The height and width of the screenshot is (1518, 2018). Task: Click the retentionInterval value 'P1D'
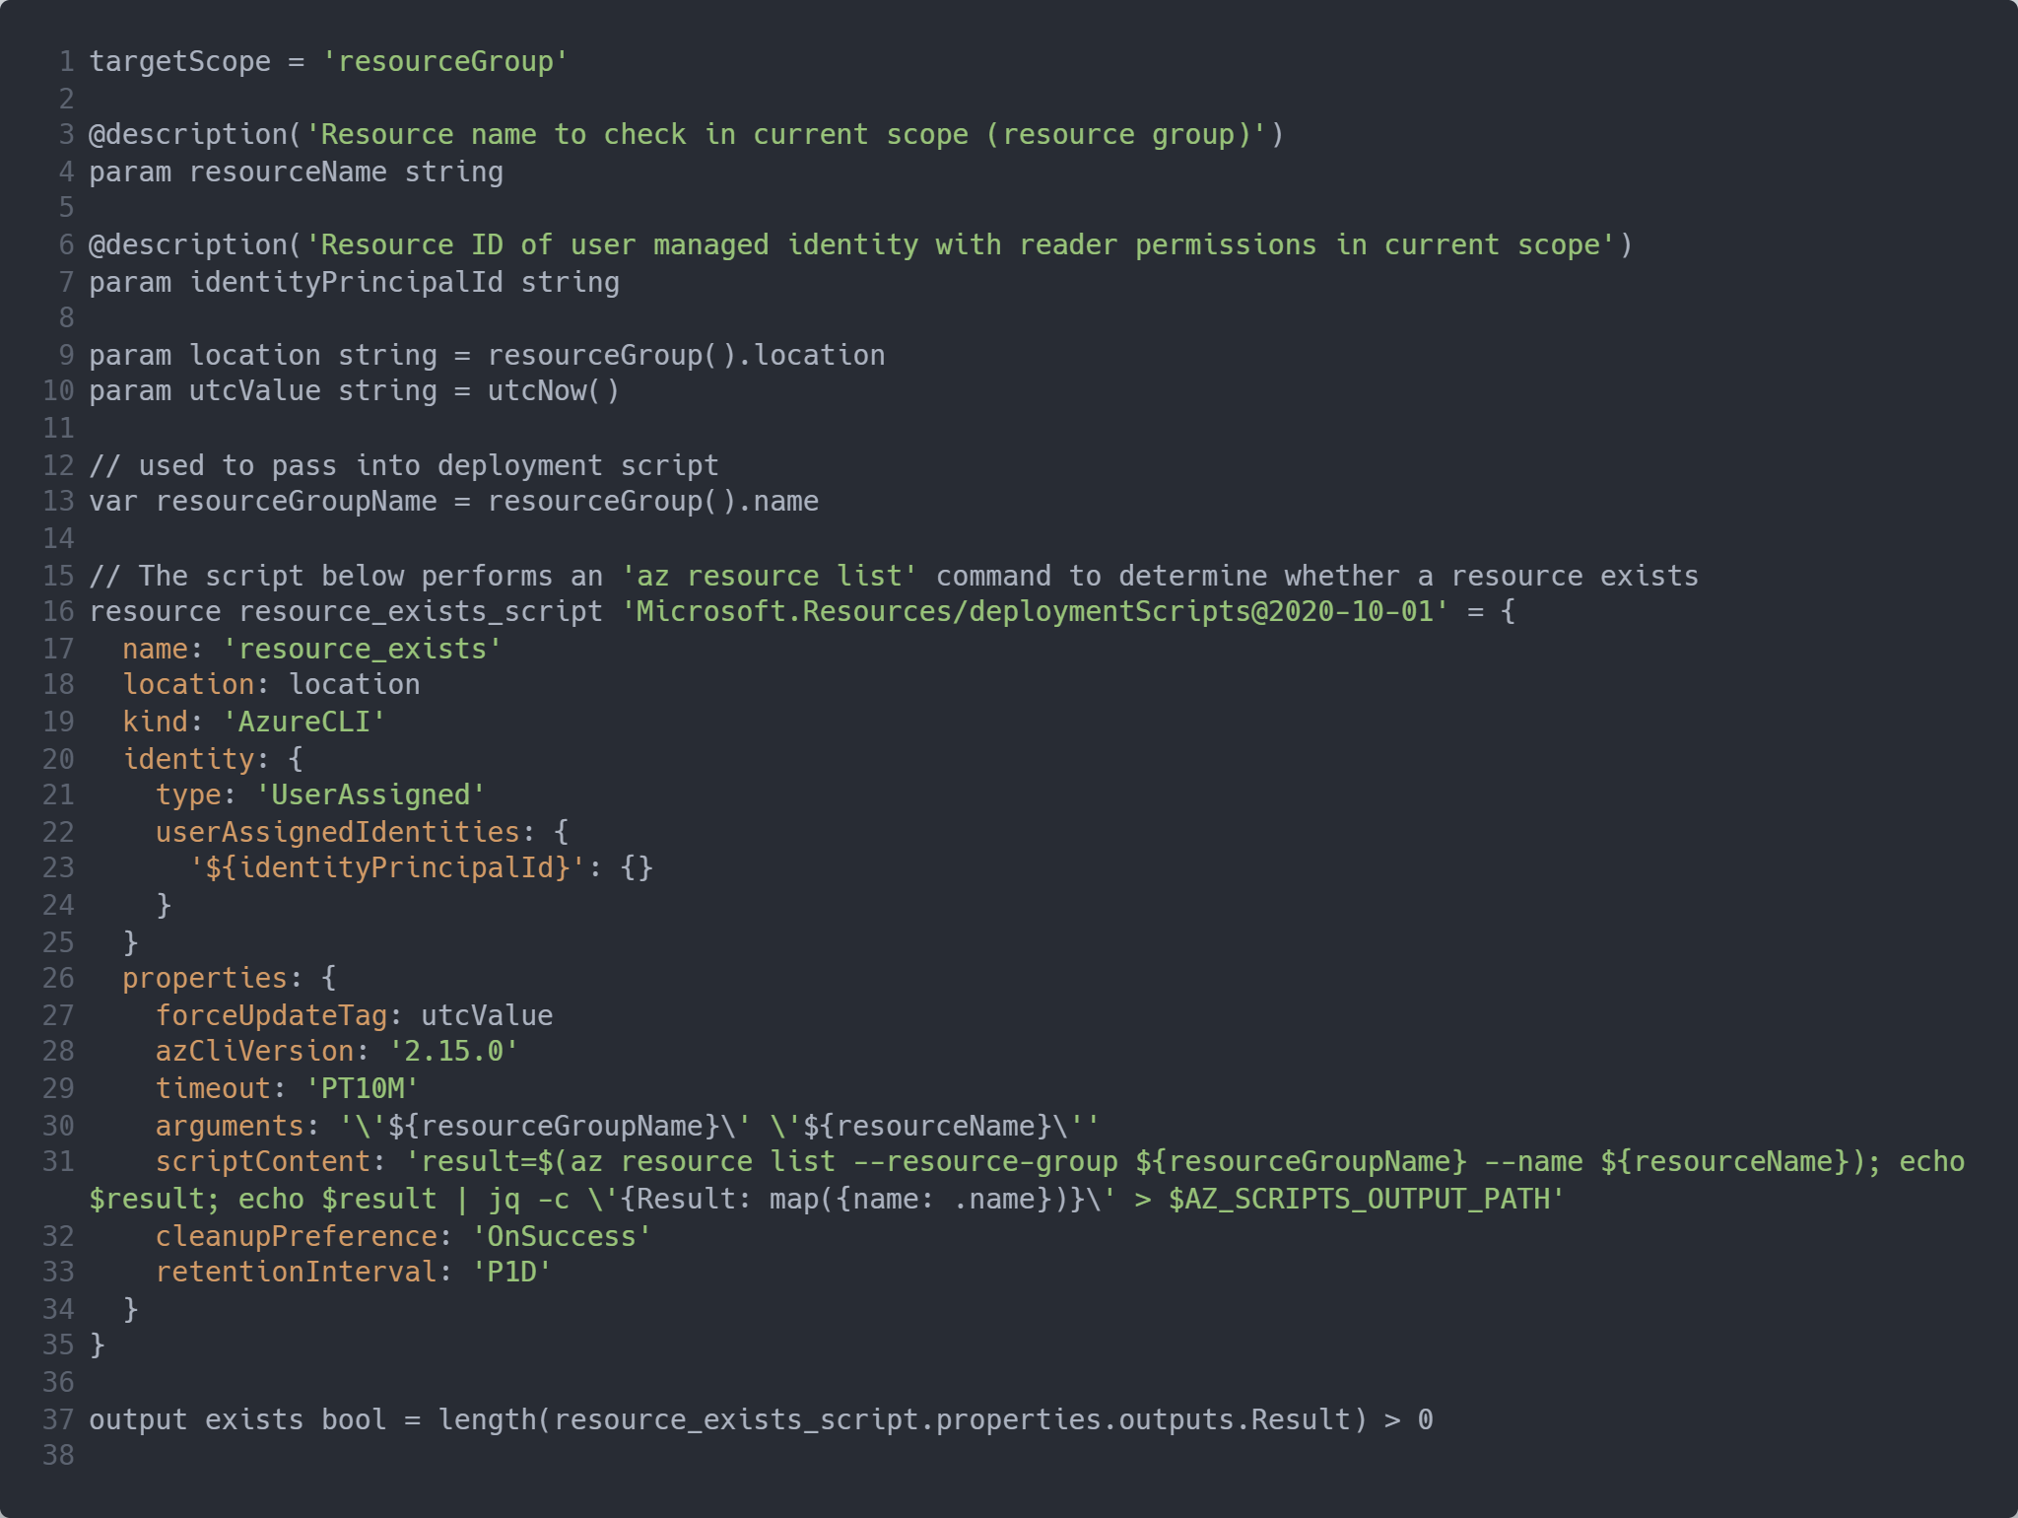(x=511, y=1273)
